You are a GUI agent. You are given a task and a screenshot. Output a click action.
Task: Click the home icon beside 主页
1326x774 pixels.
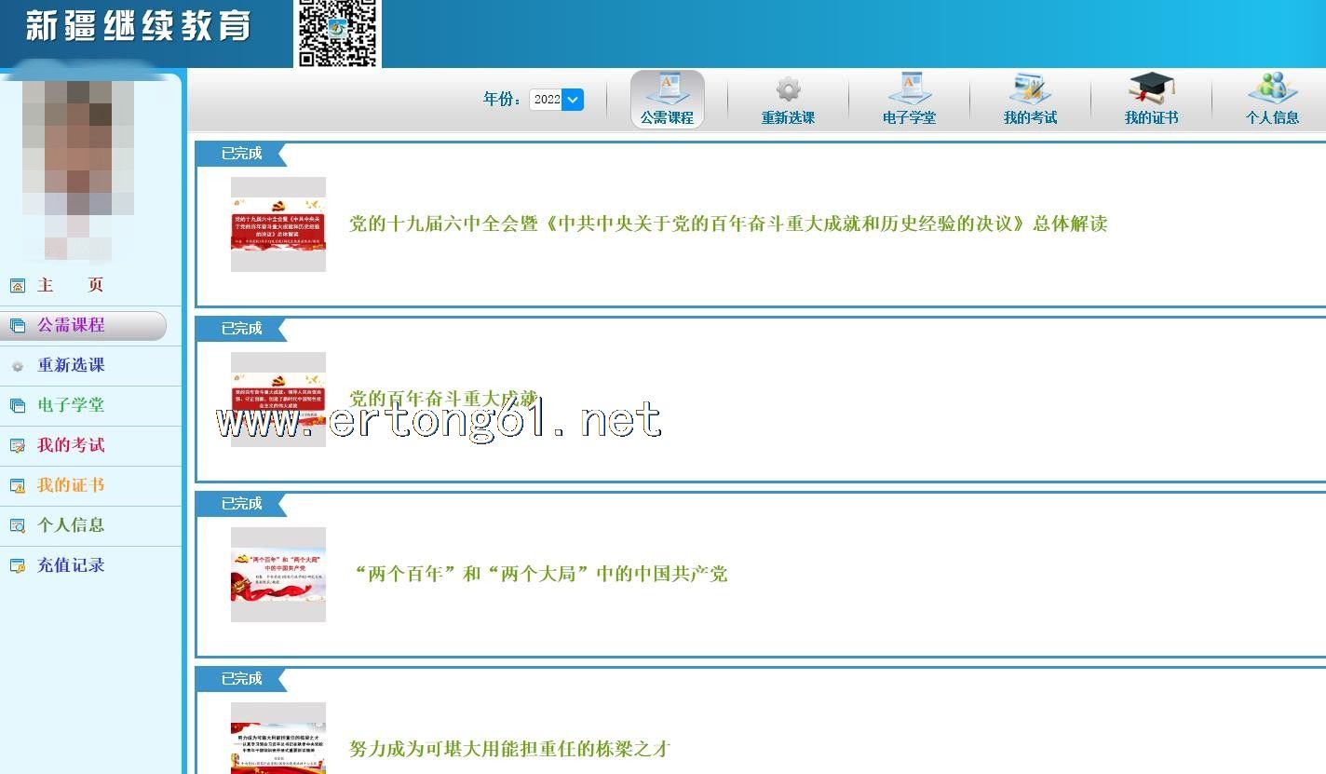(17, 286)
